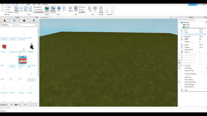Click Copy in the Clipboard group
Image resolution: width=207 pixels, height=116 pixels.
tap(8, 7)
